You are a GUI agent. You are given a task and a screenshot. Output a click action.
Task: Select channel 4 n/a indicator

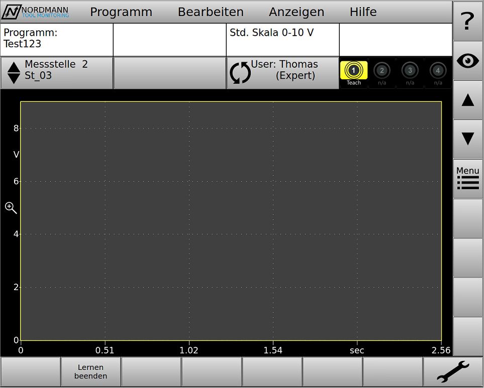[x=438, y=72]
